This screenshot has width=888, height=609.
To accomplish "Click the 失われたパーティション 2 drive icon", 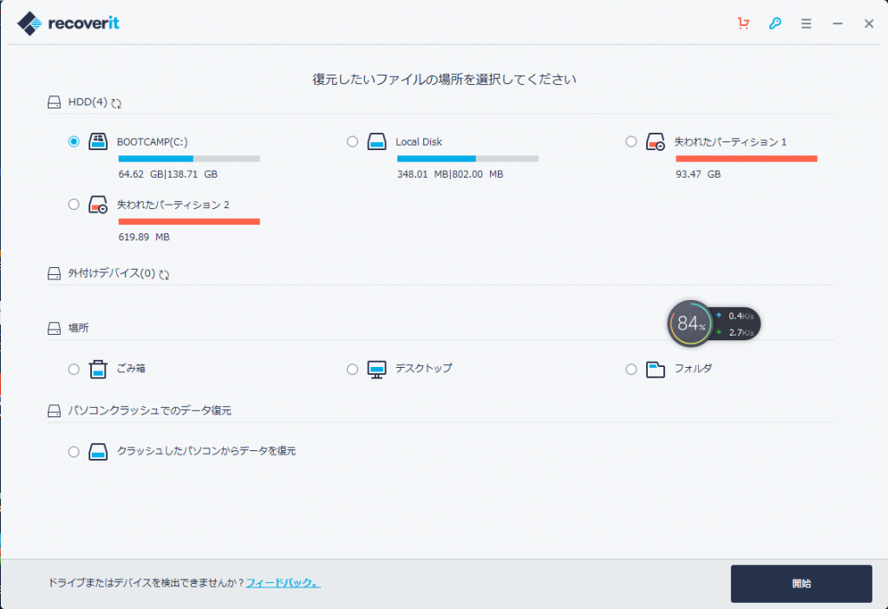I will click(98, 205).
